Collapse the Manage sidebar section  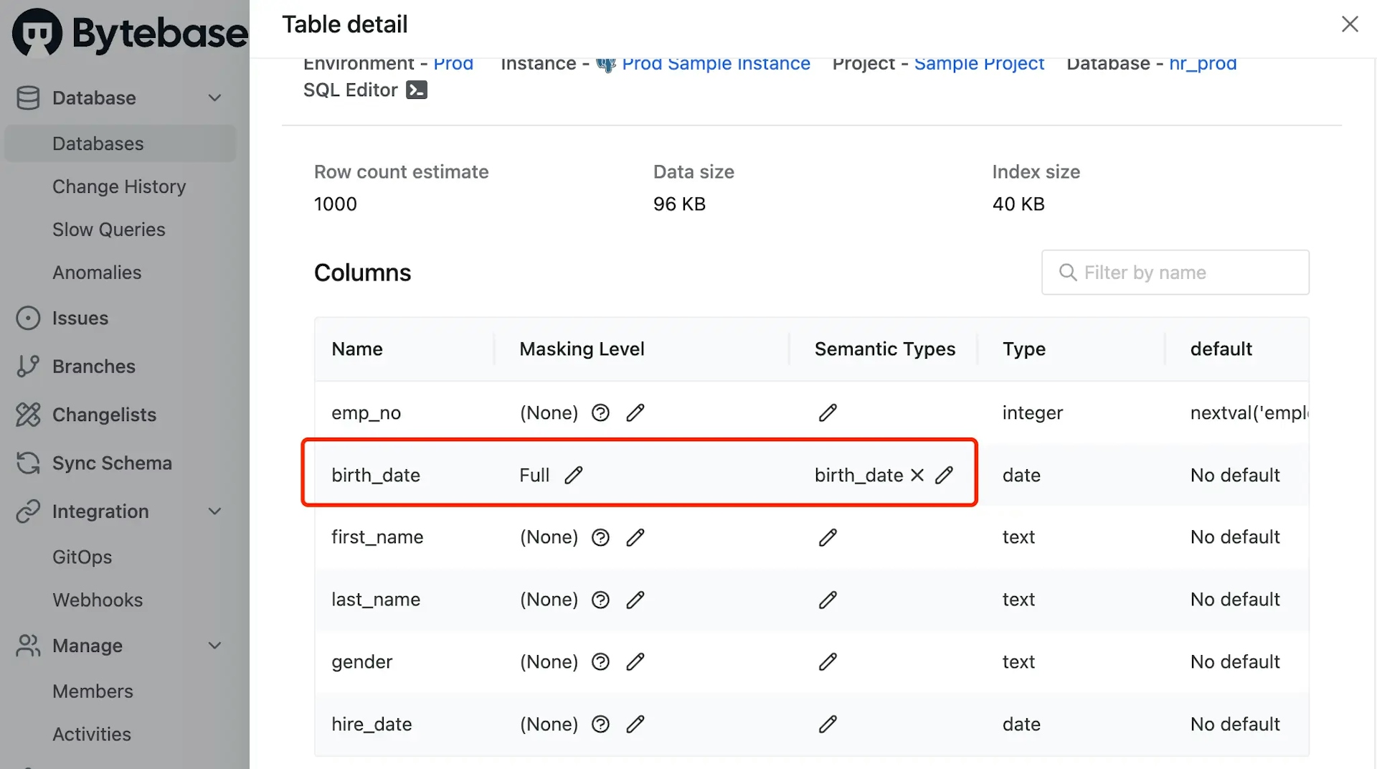click(214, 646)
